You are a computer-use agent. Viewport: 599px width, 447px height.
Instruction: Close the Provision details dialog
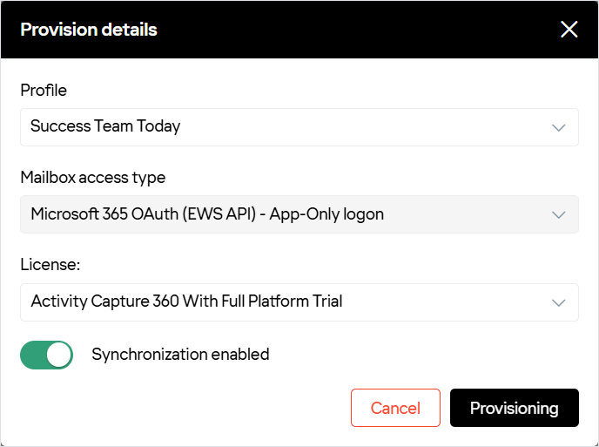coord(569,30)
